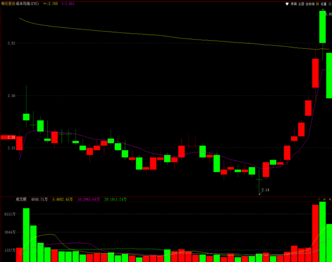This screenshot has height=262, width=332.
Task: Open the 周期 period menu
Action: (x=294, y=4)
